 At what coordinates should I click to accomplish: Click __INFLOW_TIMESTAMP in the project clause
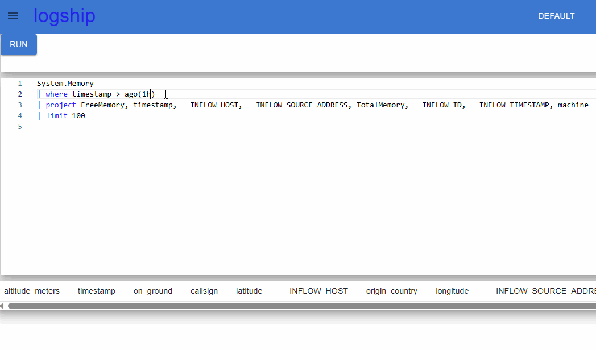tap(510, 105)
